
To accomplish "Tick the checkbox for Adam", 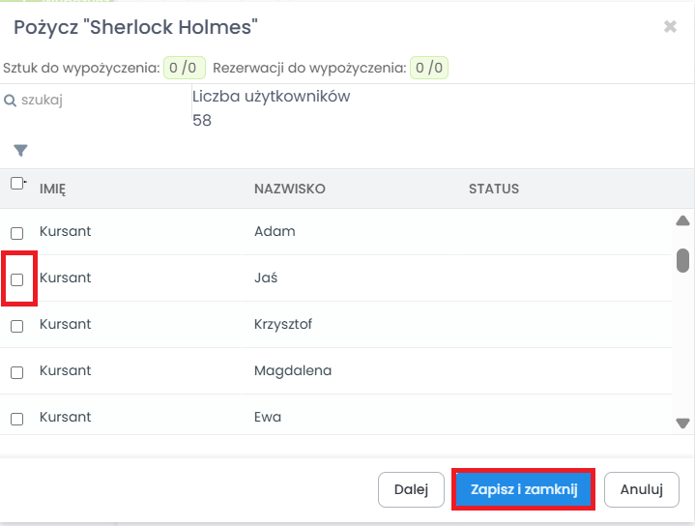I will click(x=16, y=233).
